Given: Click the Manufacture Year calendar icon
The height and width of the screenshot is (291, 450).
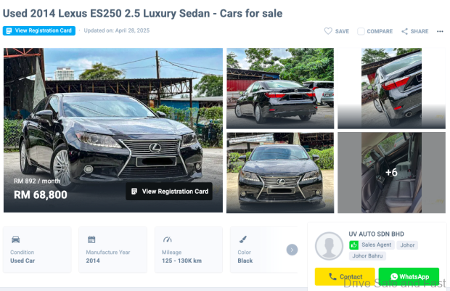Looking at the screenshot, I should (91, 239).
